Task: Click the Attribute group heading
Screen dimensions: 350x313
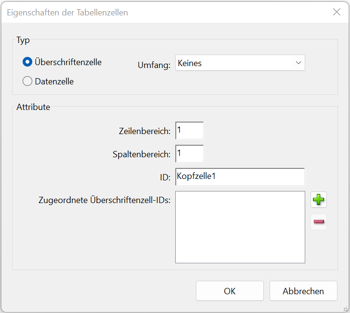Action: [x=33, y=107]
